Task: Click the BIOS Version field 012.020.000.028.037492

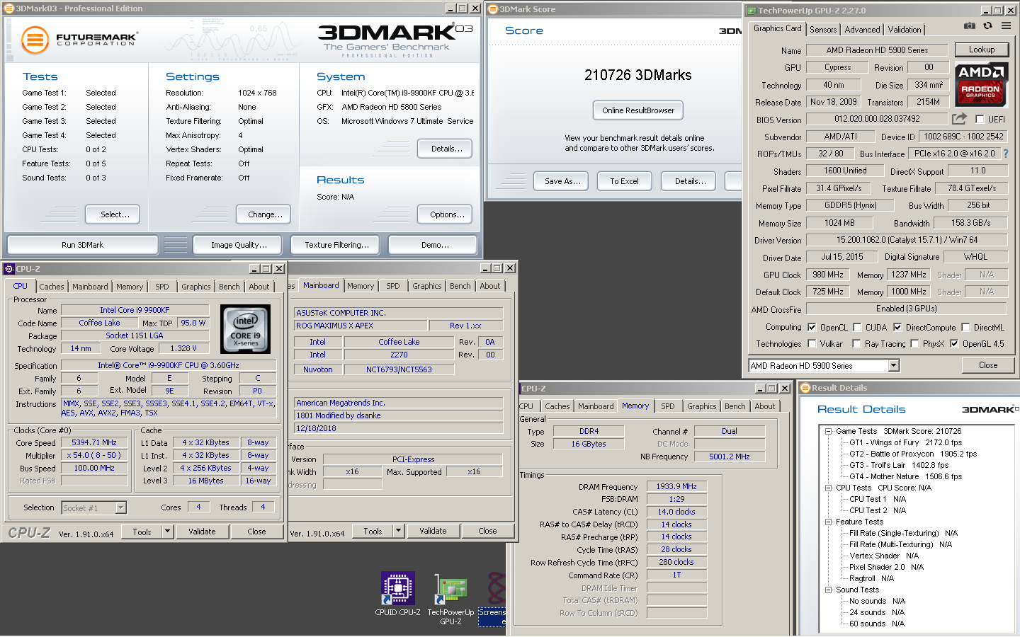Action: 877,119
